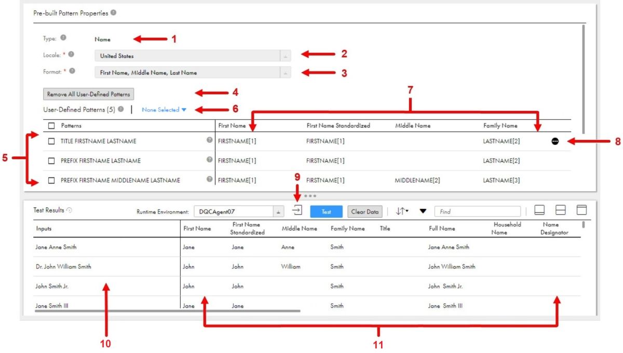Open the black filter triangle menu
Screen dimensions: 623x353
(423, 211)
